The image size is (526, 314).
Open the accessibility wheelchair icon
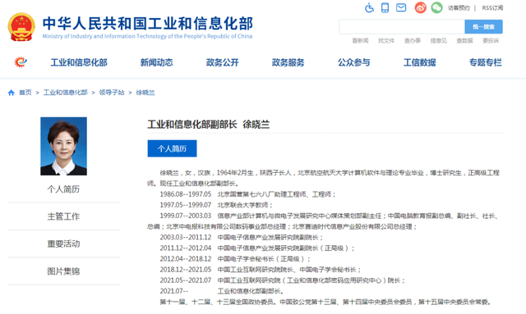[x=369, y=7]
